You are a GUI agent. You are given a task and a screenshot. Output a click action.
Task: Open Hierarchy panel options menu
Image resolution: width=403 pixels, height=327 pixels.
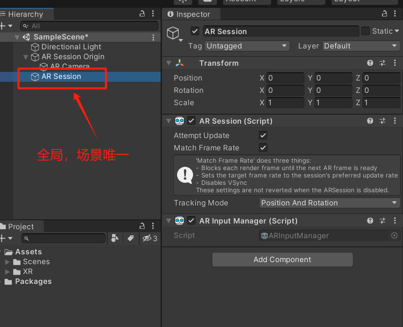(153, 14)
